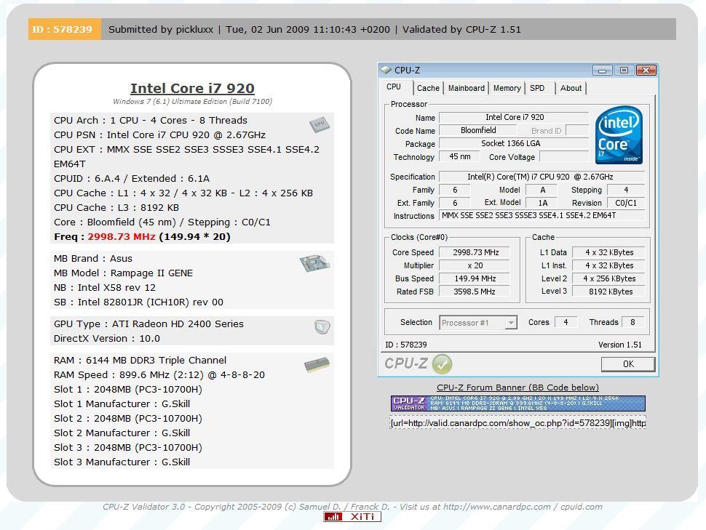Click the DirectX Version : 10.0 line
The width and height of the screenshot is (706, 530).
pyautogui.click(x=107, y=338)
